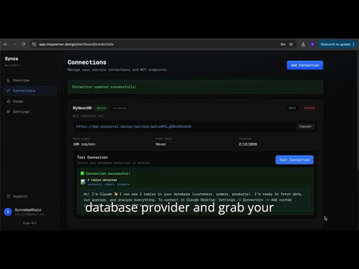Viewport: 359px width, 269px height.
Task: Click the Created date 2/12/2026
Action: [248, 144]
